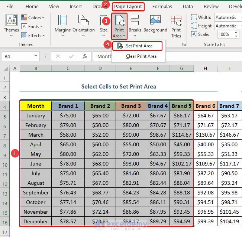Image resolution: width=242 pixels, height=237 pixels.
Task: Switch to the Review tab
Action: pyautogui.click(x=211, y=7)
